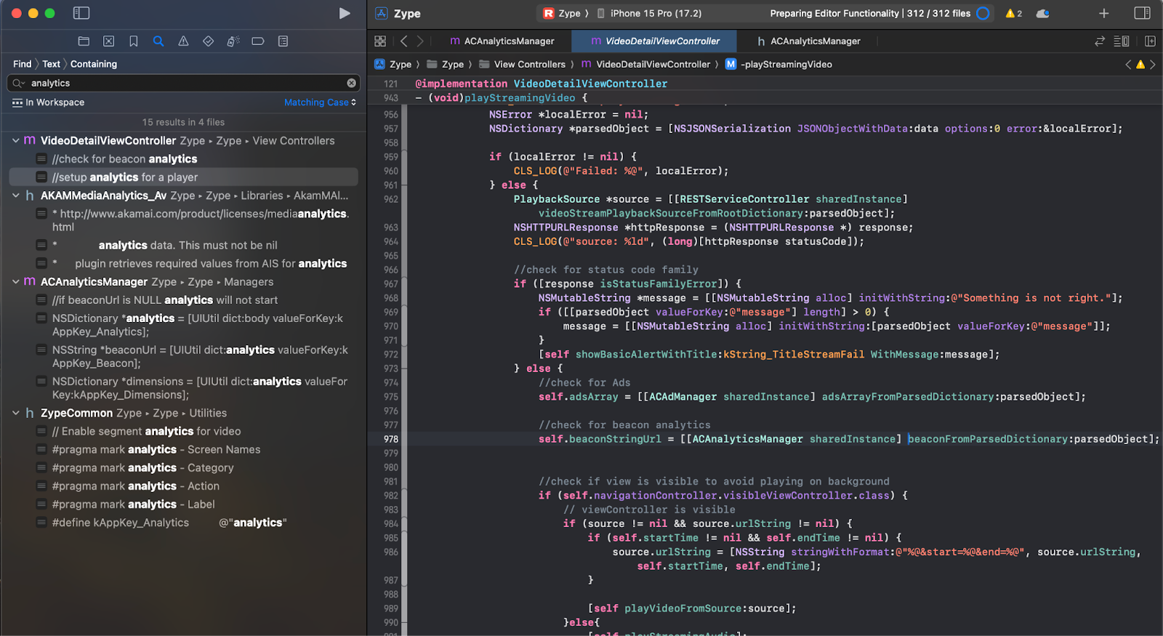Toggle the inspector panel visibility
The image size is (1163, 636).
coord(1142,13)
